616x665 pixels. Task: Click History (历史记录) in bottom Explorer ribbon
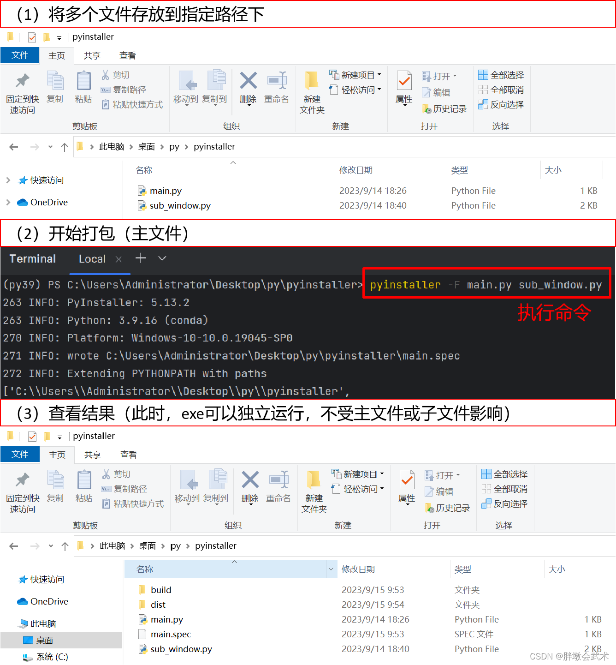point(447,508)
